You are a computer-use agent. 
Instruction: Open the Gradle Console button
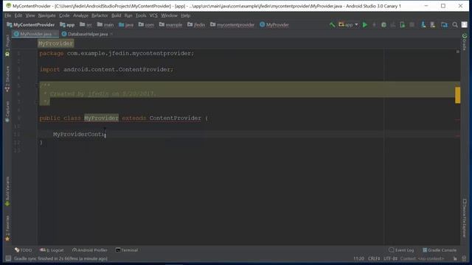tap(440, 250)
